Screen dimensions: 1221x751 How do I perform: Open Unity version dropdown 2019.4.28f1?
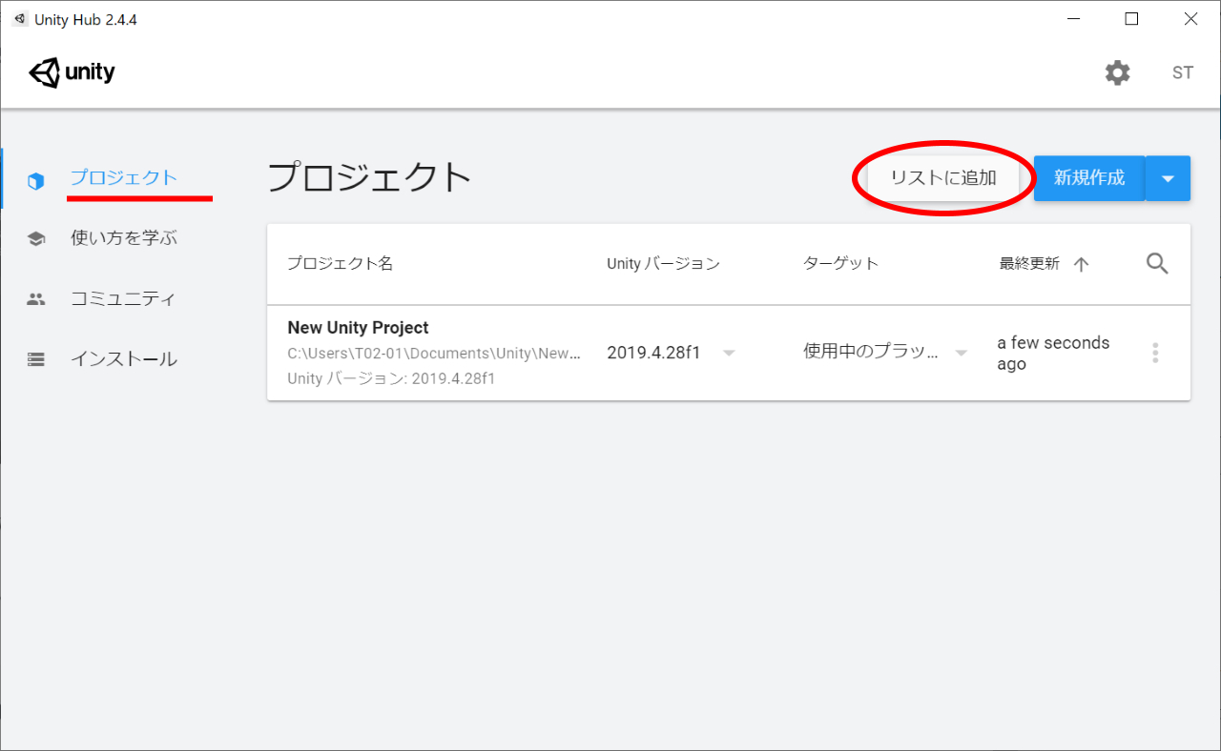click(672, 353)
